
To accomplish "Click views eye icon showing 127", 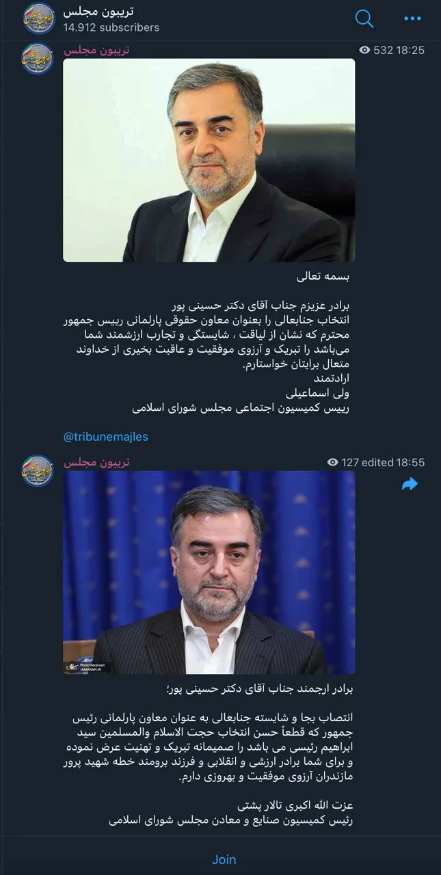I will 333,462.
